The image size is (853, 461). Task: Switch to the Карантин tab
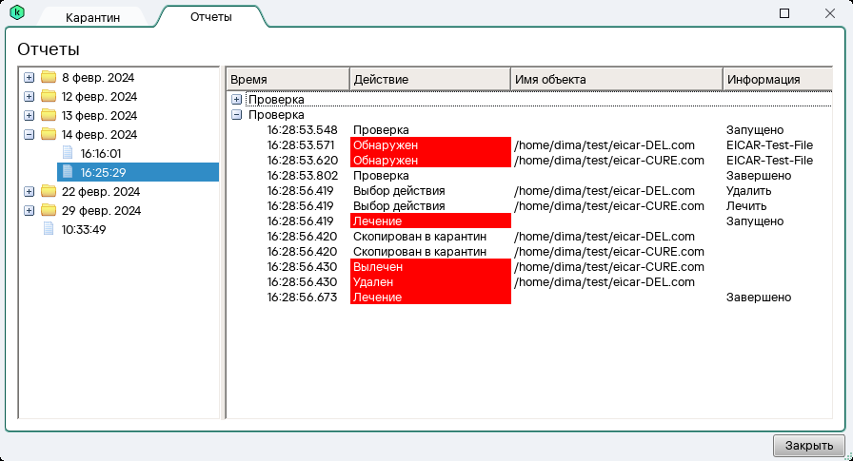(92, 18)
